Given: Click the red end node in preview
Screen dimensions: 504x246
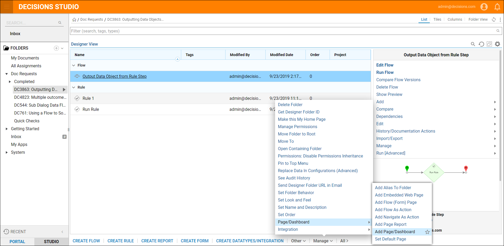Looking at the screenshot, I should point(466,169).
